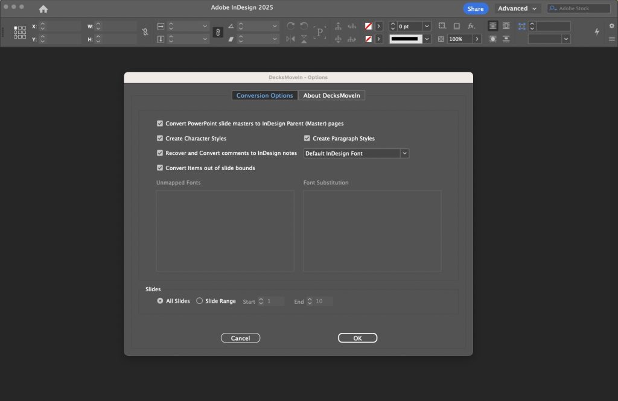Click the fill color swatch with red slash

368,26
